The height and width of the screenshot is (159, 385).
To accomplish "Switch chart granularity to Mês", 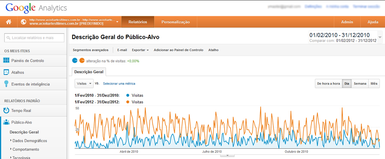I will click(374, 84).
